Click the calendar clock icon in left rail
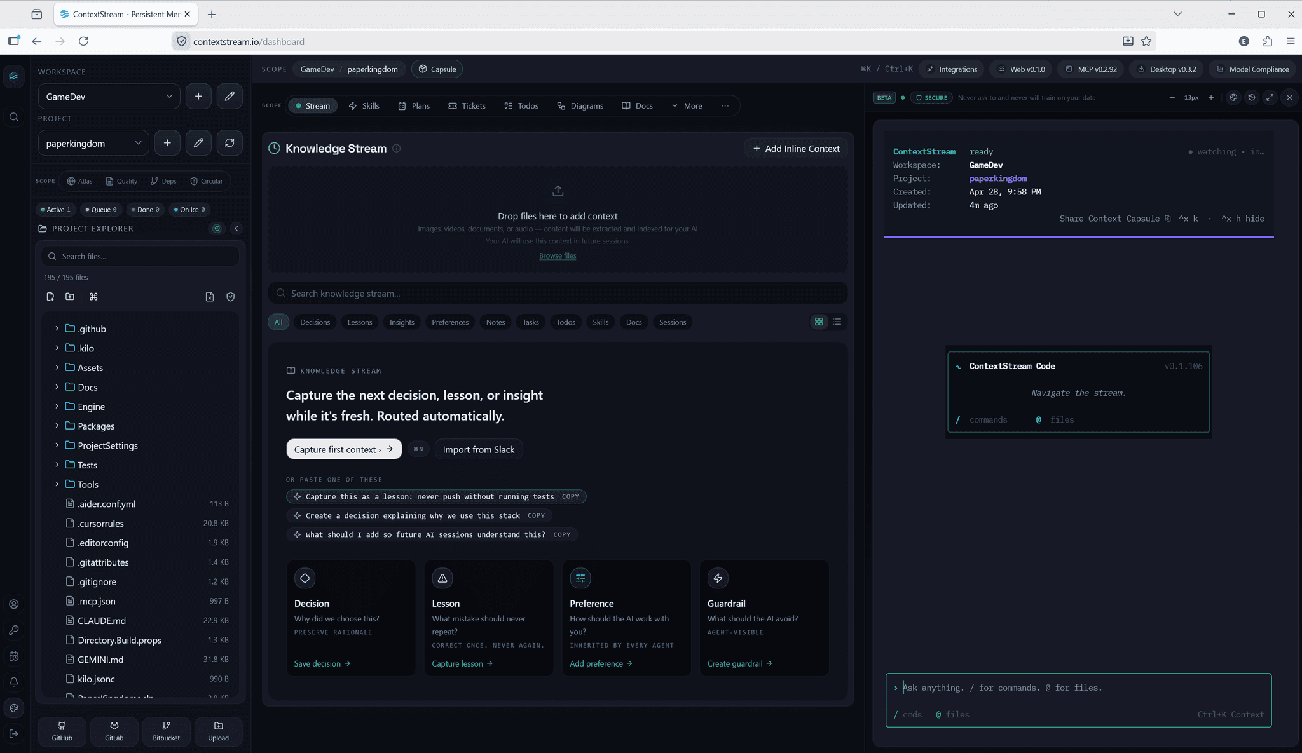 (14, 656)
